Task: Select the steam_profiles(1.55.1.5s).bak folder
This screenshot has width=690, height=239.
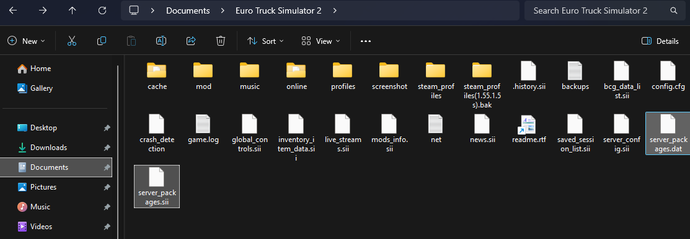Action: 482,85
